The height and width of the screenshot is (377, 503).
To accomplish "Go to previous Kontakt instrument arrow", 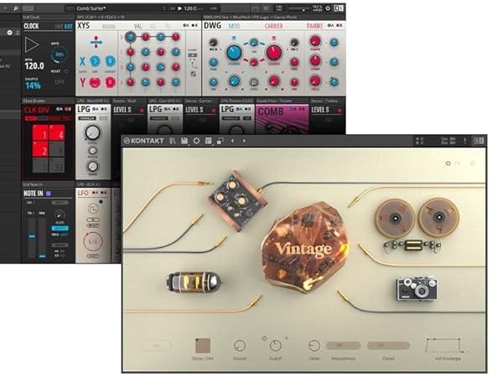I will point(232,141).
